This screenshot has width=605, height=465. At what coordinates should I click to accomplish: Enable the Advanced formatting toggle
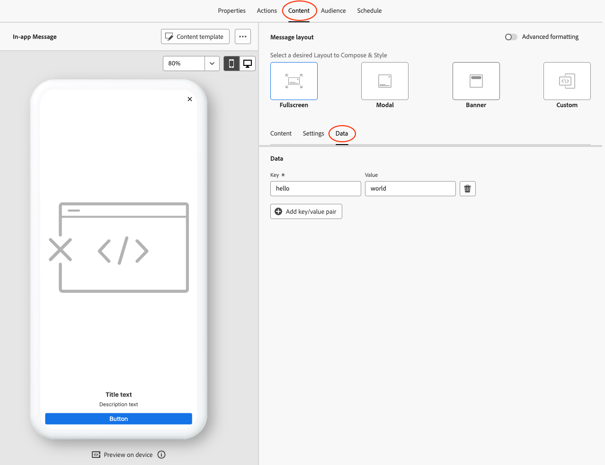click(511, 37)
